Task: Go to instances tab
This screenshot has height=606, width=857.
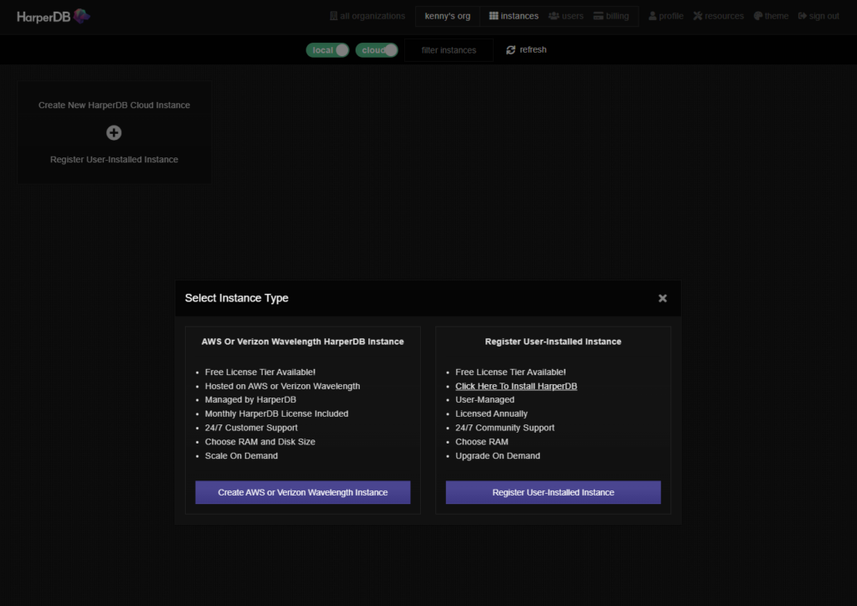Action: coord(514,17)
